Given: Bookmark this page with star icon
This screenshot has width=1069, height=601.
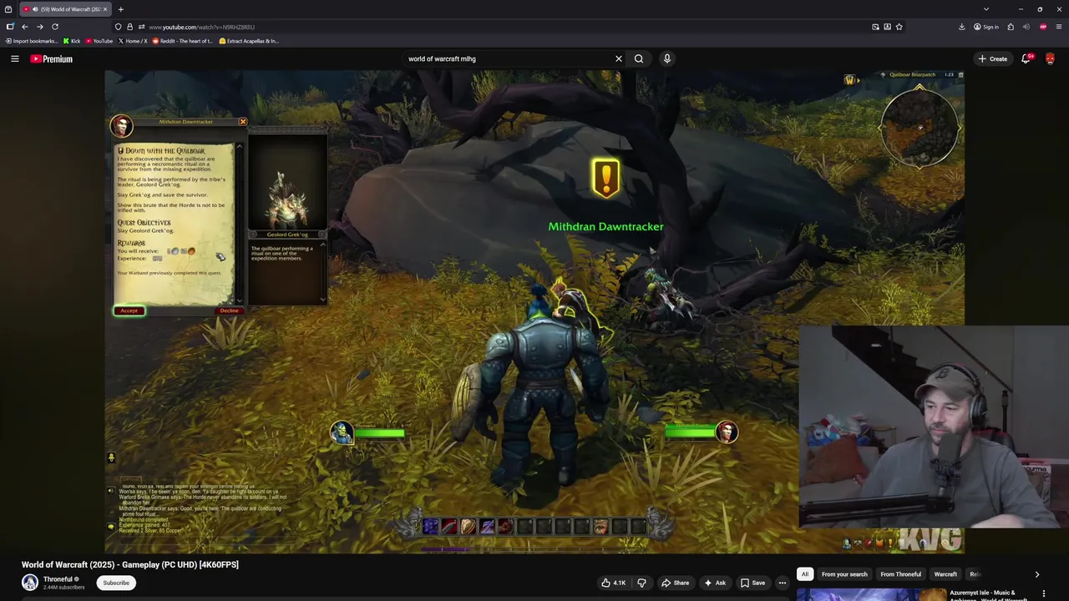Looking at the screenshot, I should click(899, 27).
